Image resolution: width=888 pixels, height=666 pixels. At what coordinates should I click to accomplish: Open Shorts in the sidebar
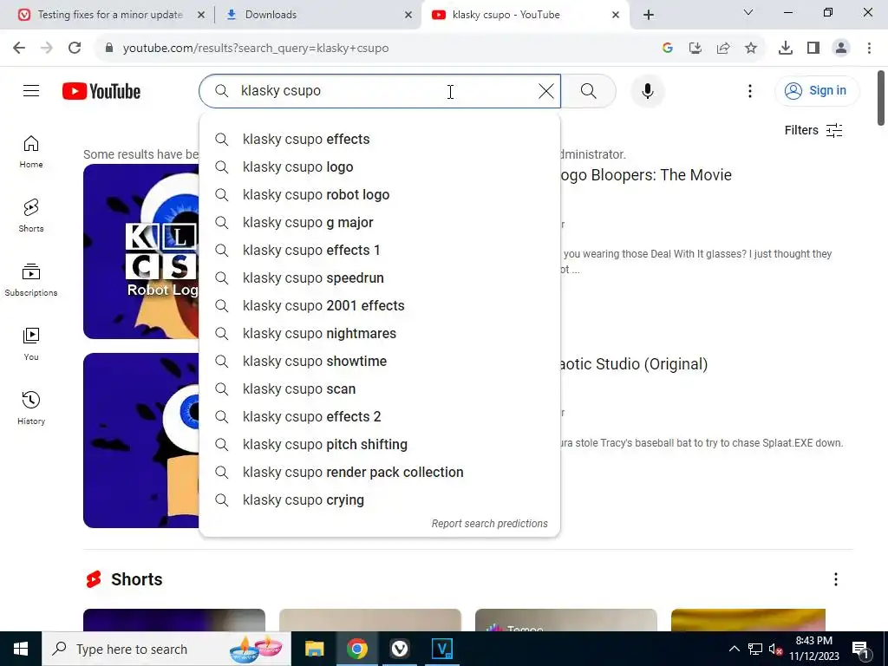coord(31,216)
